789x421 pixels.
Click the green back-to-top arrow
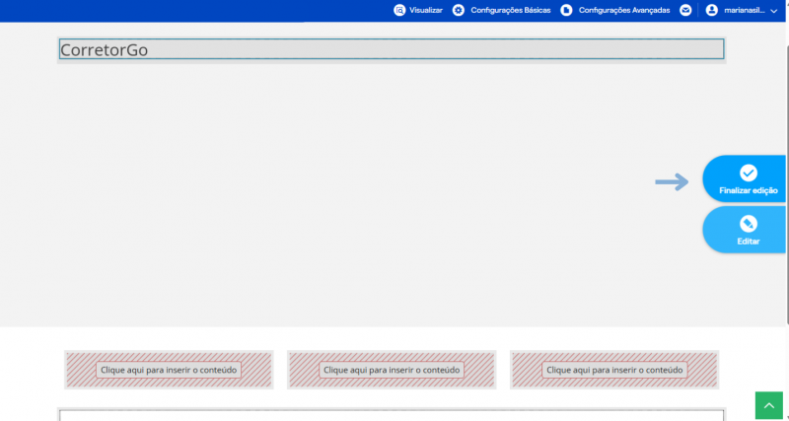tap(769, 405)
